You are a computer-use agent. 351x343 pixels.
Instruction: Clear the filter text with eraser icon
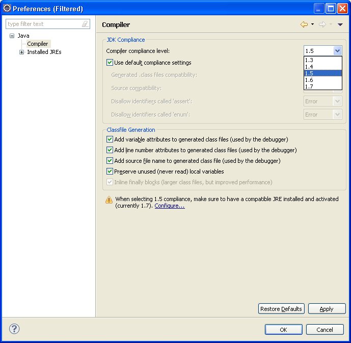coord(85,24)
